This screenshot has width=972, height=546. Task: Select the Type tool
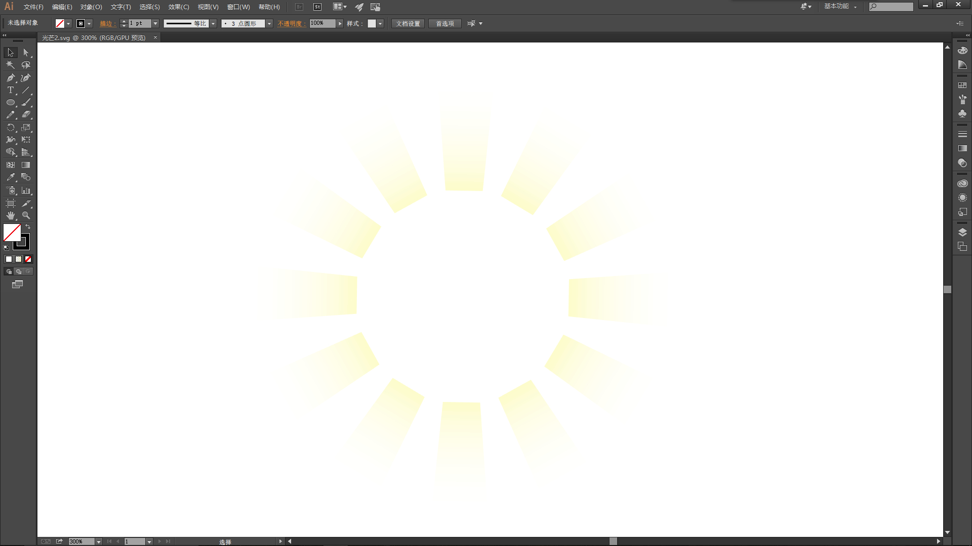(10, 90)
